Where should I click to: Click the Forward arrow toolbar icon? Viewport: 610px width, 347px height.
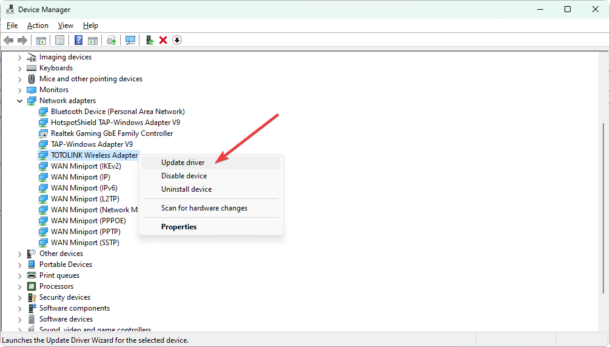click(x=22, y=40)
